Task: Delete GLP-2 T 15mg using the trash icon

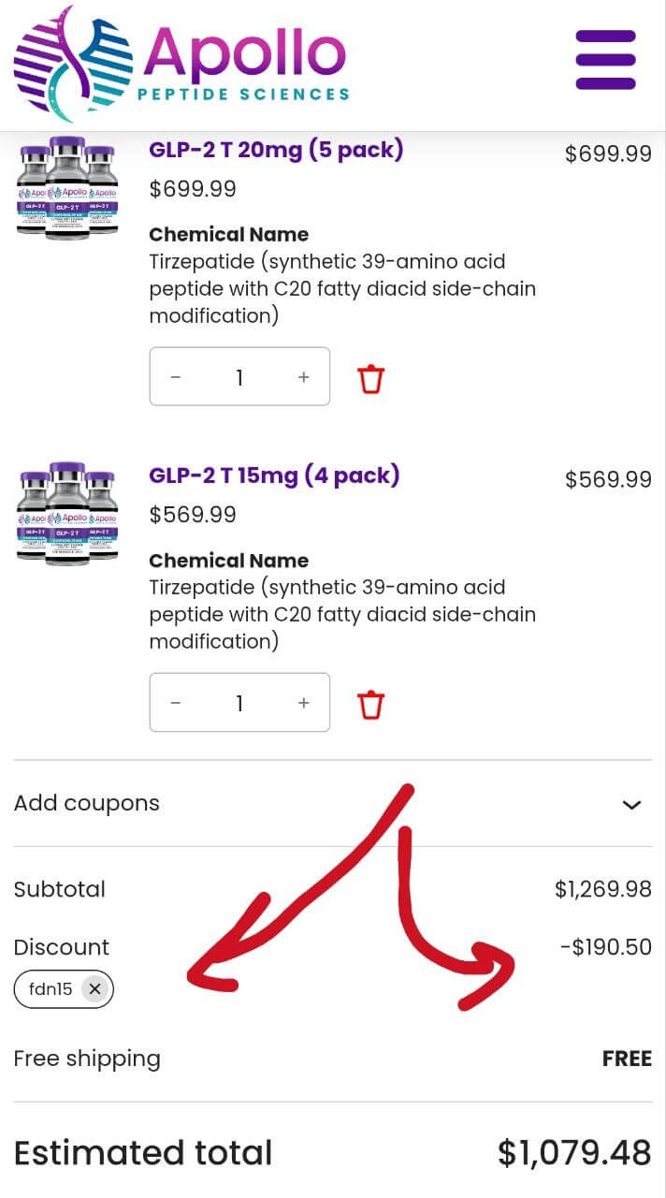Action: click(x=370, y=703)
